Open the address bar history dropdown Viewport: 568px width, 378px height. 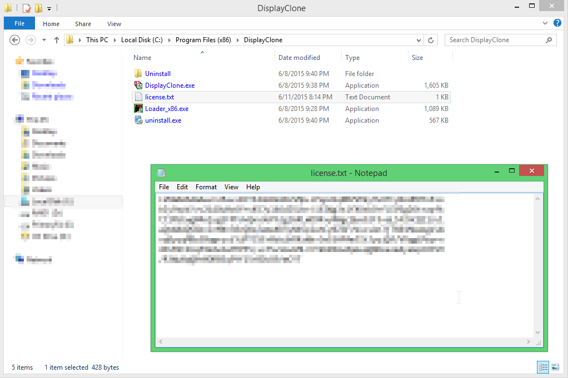click(418, 40)
